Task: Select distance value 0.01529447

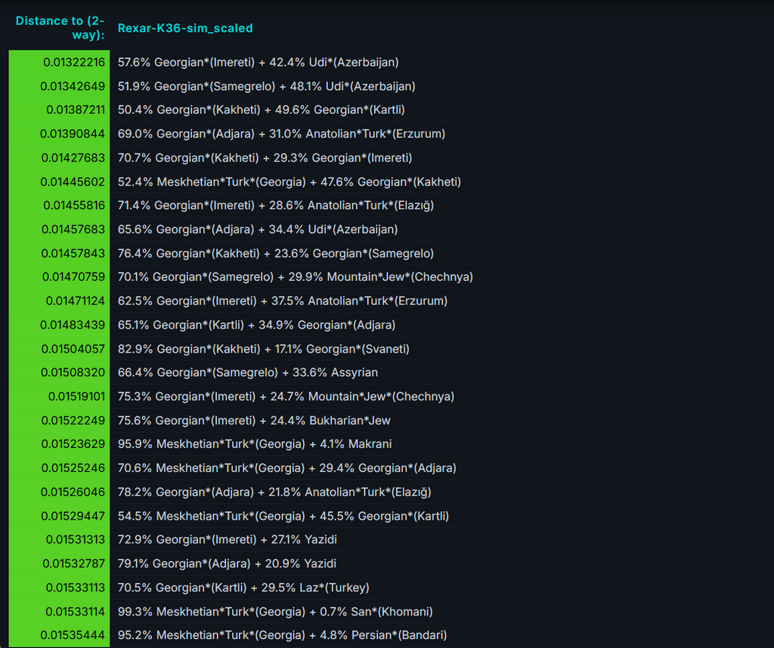Action: pyautogui.click(x=73, y=517)
